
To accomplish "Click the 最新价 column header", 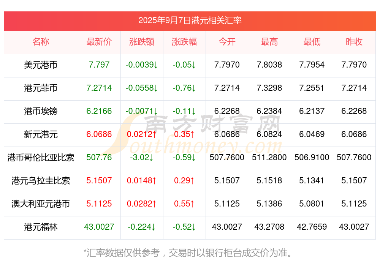I will pos(99,42).
